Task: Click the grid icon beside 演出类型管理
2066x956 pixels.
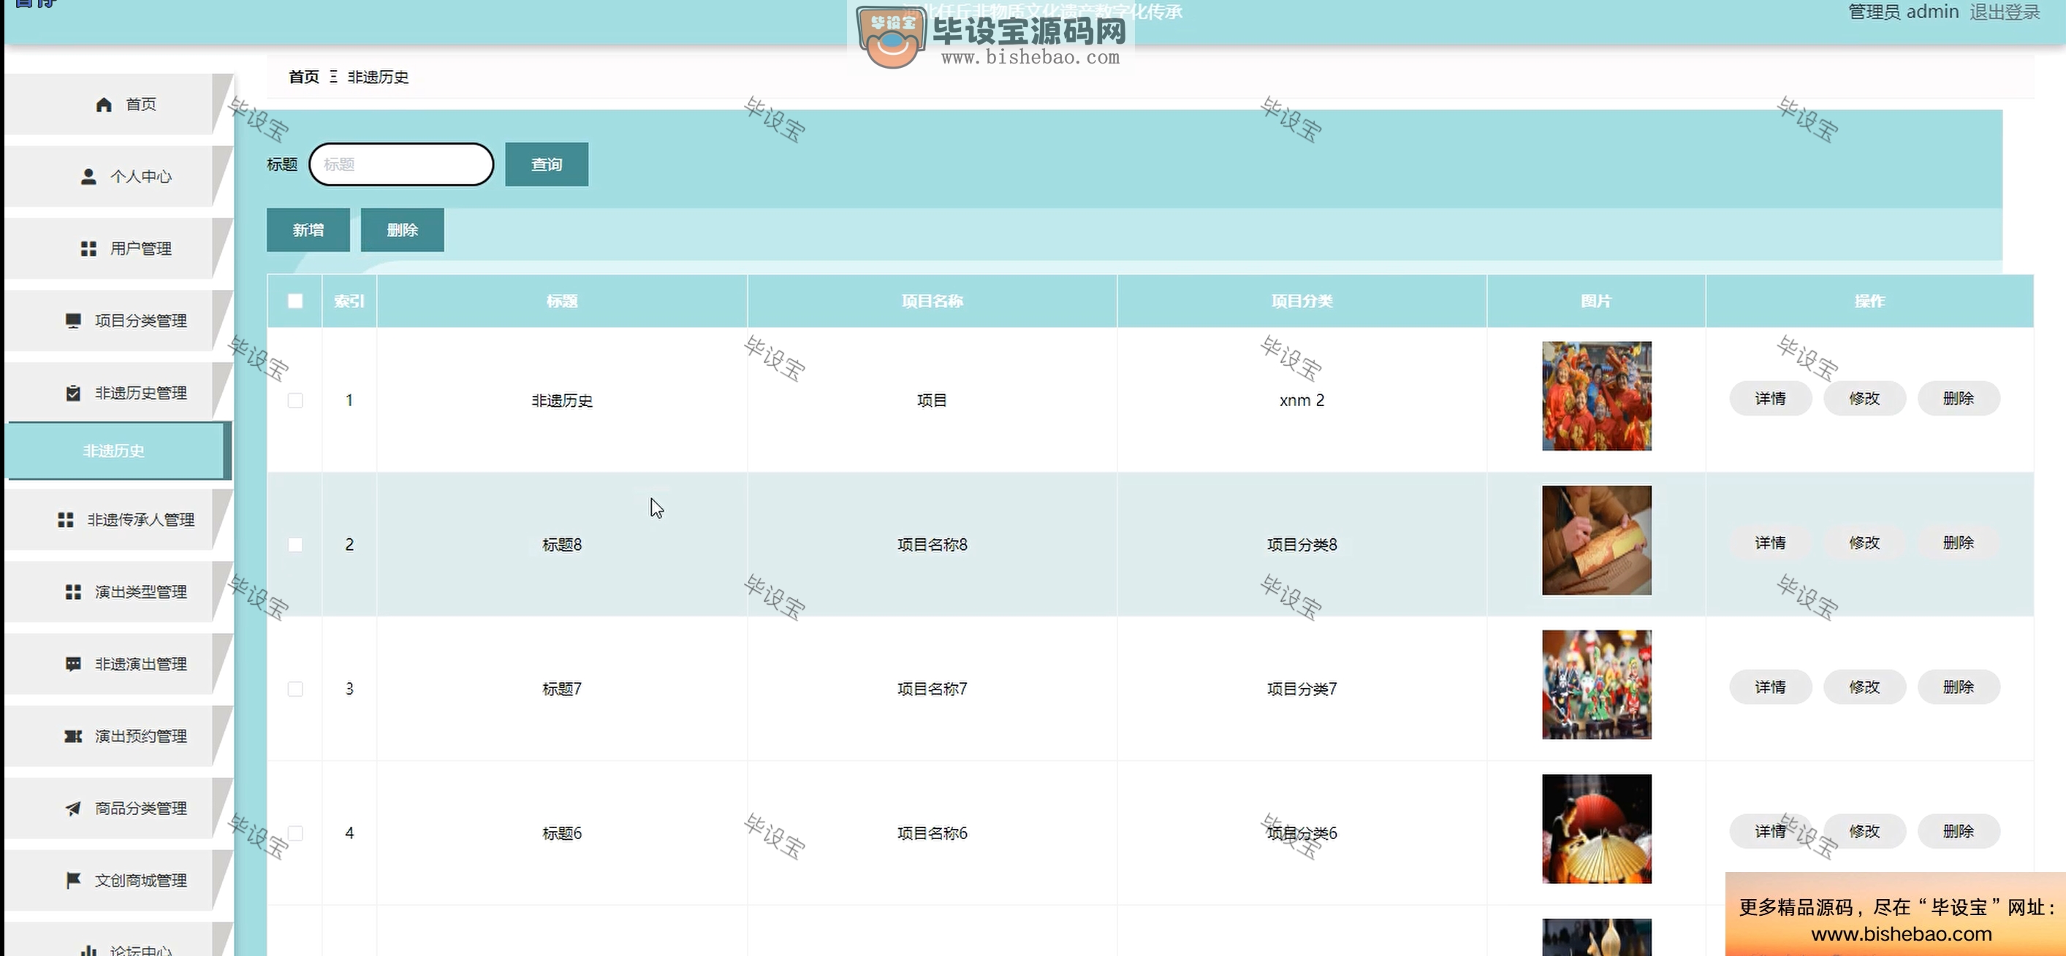Action: pyautogui.click(x=73, y=592)
